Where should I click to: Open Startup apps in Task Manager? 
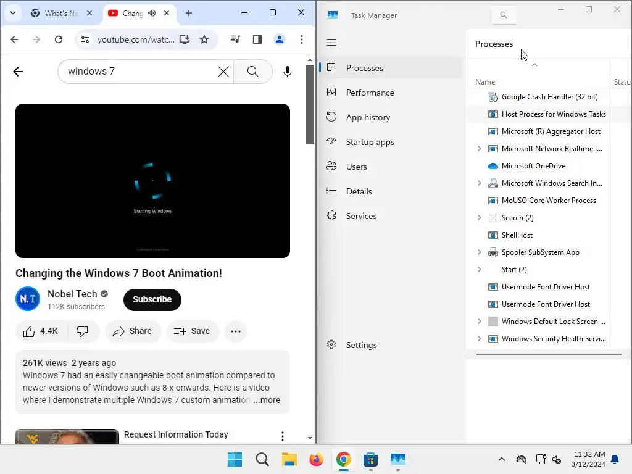(x=390, y=142)
